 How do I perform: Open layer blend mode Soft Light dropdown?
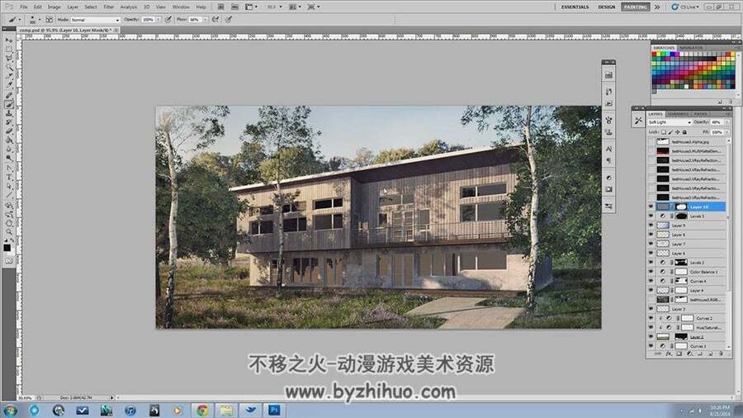tap(670, 122)
